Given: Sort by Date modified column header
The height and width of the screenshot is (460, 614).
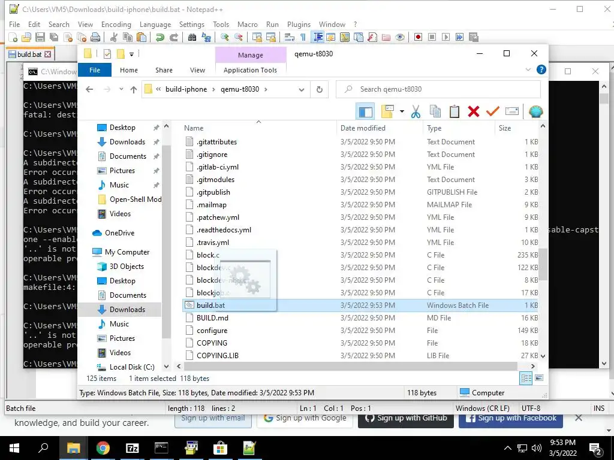Looking at the screenshot, I should click(363, 128).
